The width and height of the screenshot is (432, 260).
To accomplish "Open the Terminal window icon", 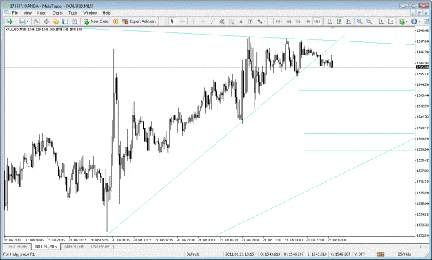I will (65, 21).
